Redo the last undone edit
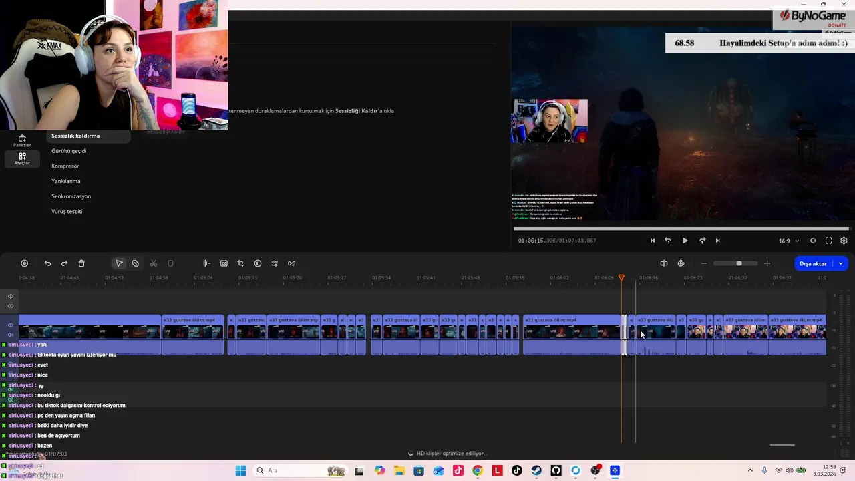The image size is (855, 481). tap(64, 263)
